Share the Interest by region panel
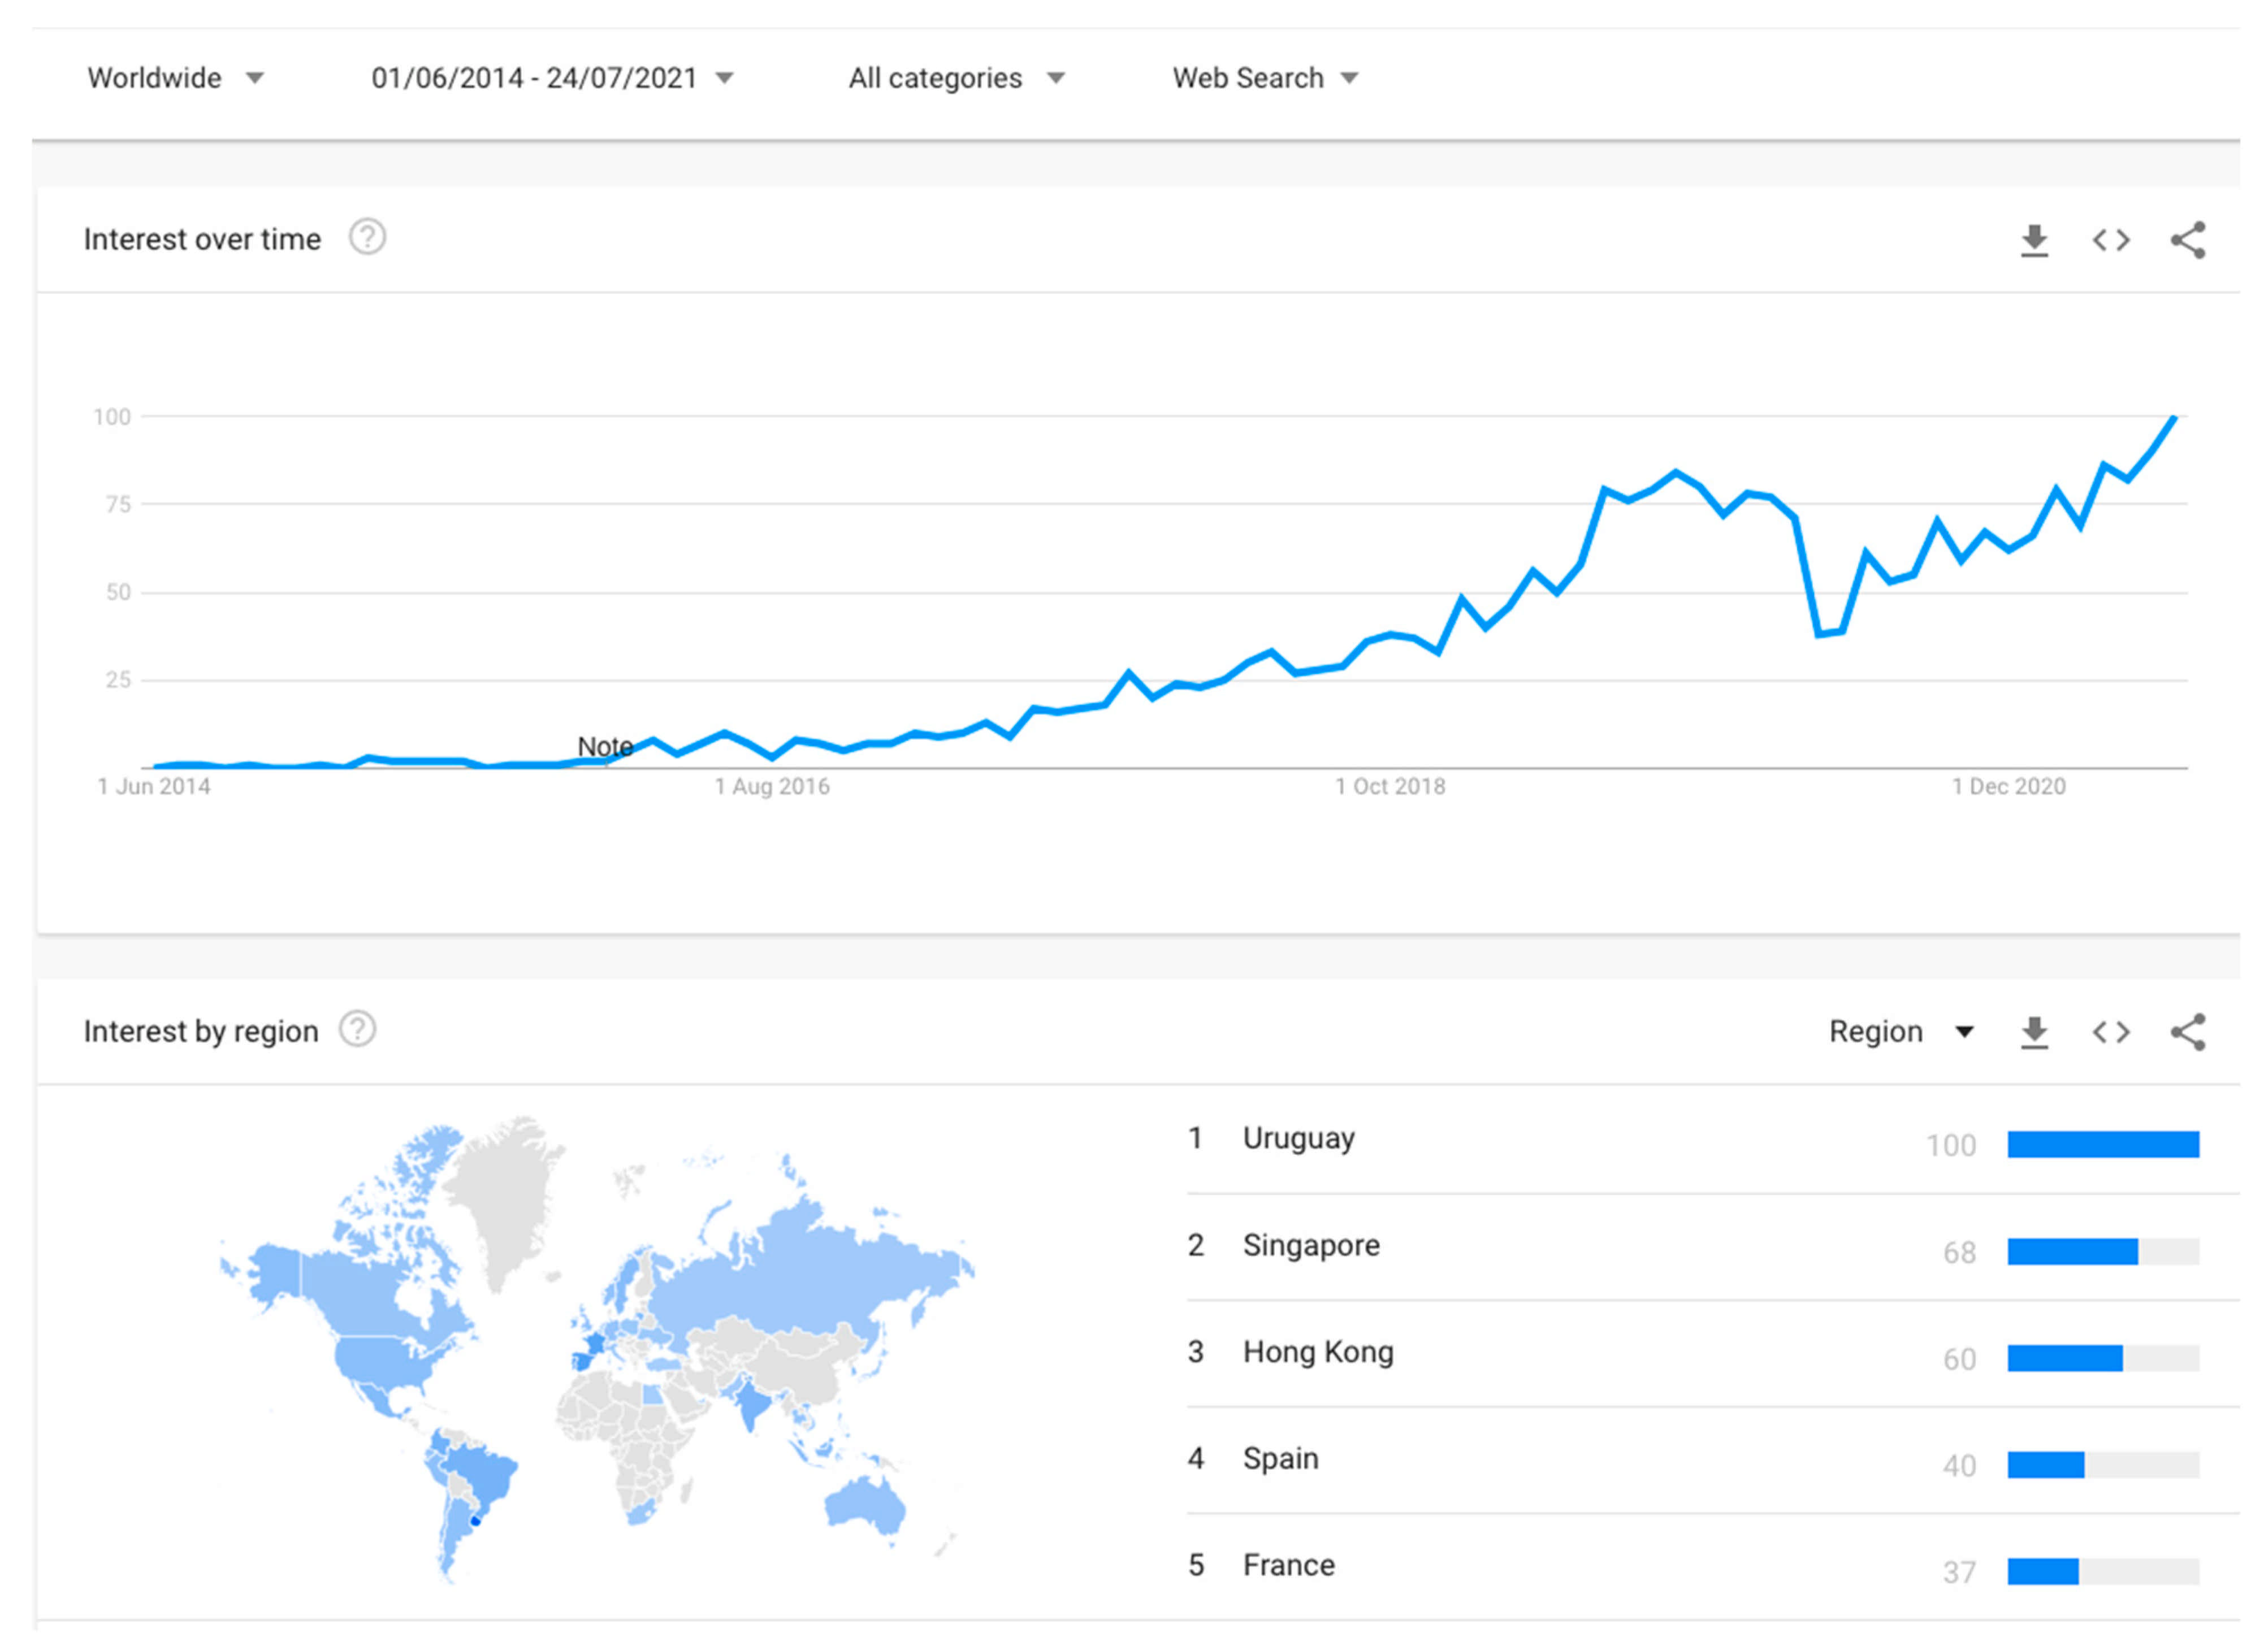This screenshot has height=1650, width=2268. (2188, 1032)
